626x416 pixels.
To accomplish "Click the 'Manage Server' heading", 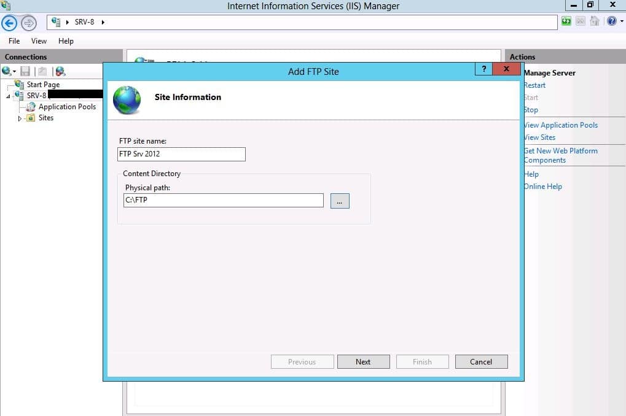I will pyautogui.click(x=550, y=73).
